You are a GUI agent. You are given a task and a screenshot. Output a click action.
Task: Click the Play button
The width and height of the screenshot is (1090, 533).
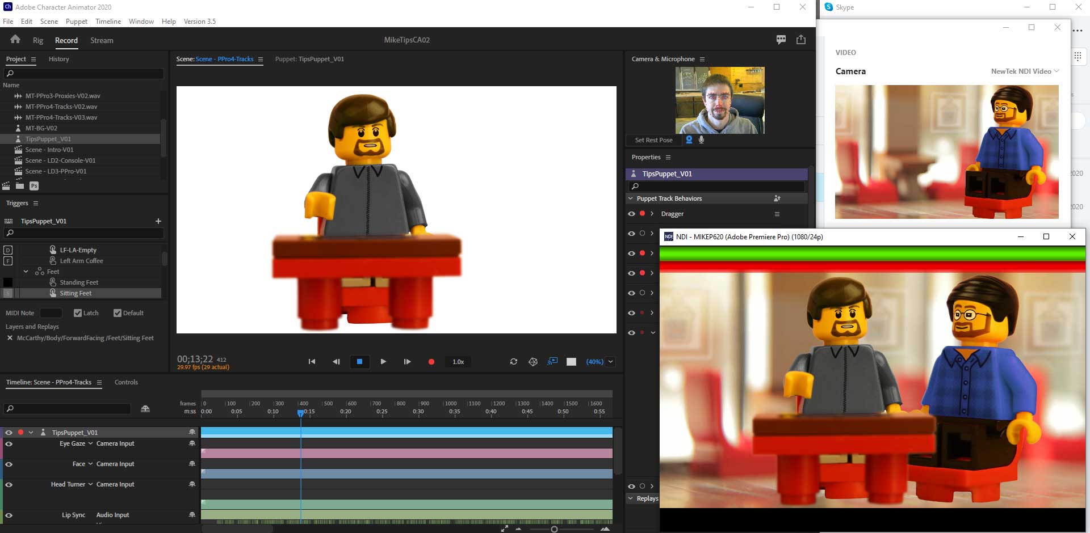(383, 362)
